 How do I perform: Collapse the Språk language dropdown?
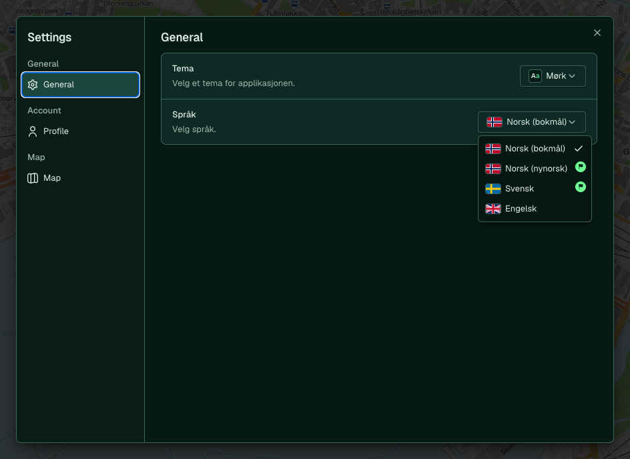click(531, 122)
